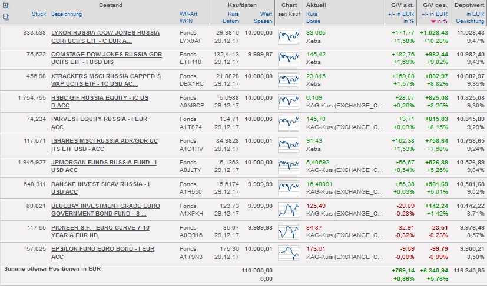The image size is (487, 286).
Task: Open JPMORGAN FUNDS RUSSIA FUND link
Action: [x=104, y=166]
